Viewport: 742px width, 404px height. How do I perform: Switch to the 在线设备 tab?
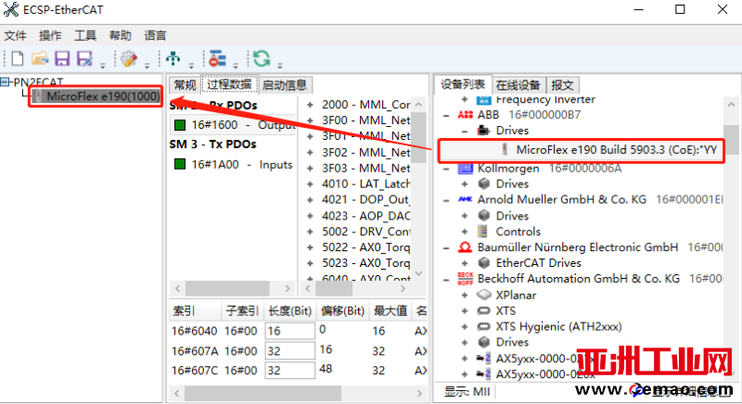point(518,85)
